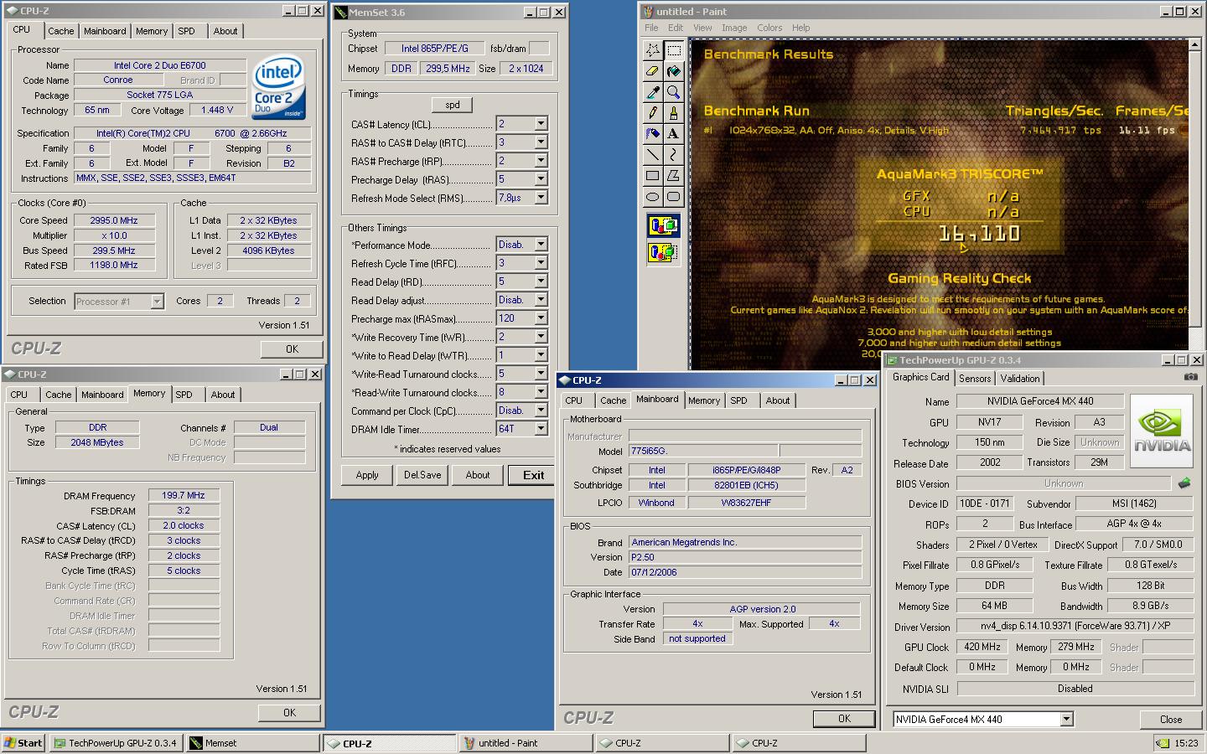This screenshot has height=754, width=1207.
Task: Open the Image menu in Paint
Action: pyautogui.click(x=733, y=28)
